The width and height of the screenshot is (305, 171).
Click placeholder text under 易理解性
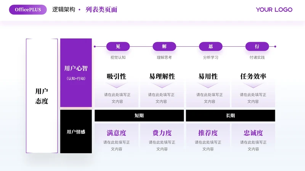point(161,98)
